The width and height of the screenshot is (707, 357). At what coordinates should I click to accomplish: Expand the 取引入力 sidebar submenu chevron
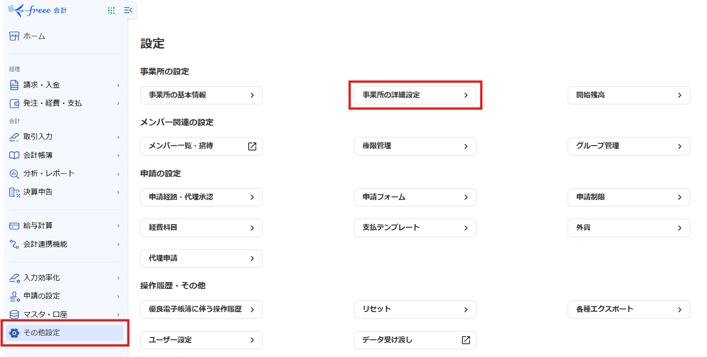[x=118, y=137]
